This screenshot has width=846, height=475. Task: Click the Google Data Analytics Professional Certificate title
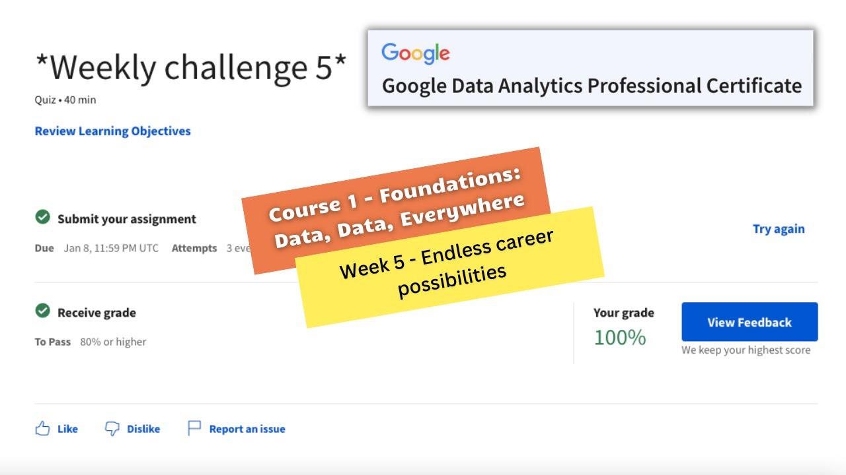(x=592, y=86)
